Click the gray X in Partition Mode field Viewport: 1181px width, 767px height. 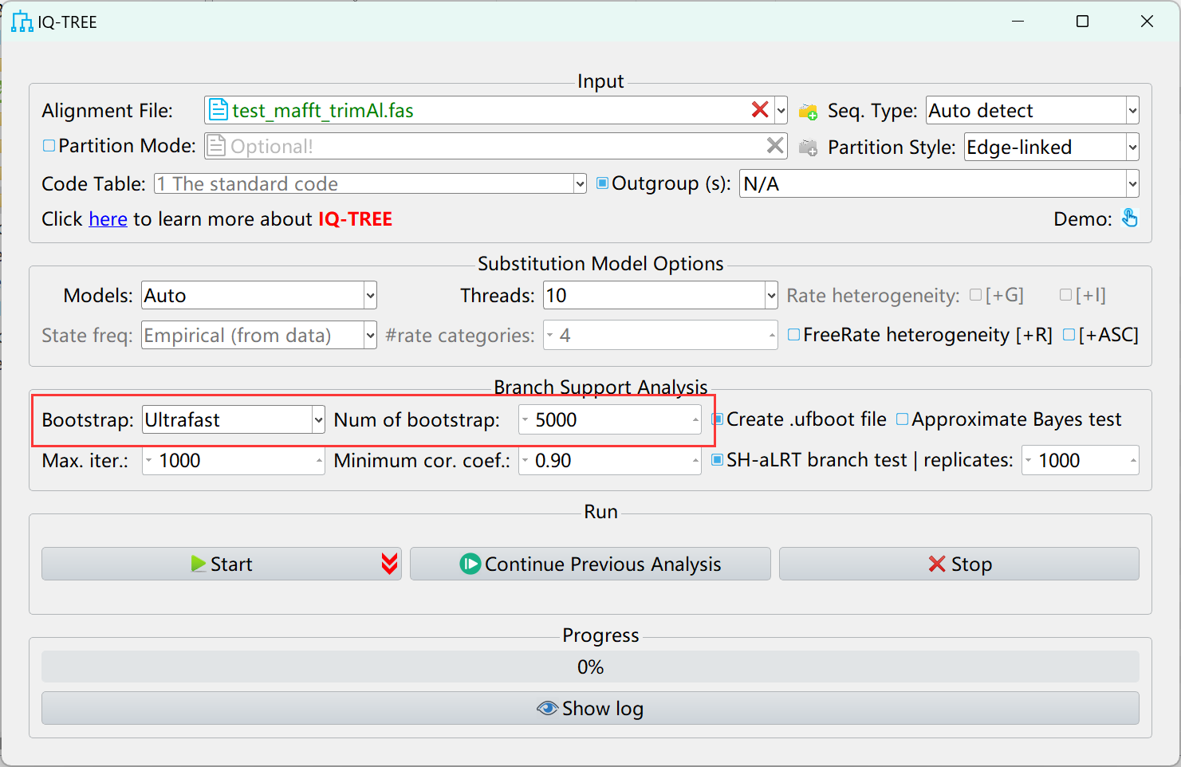[x=775, y=145]
